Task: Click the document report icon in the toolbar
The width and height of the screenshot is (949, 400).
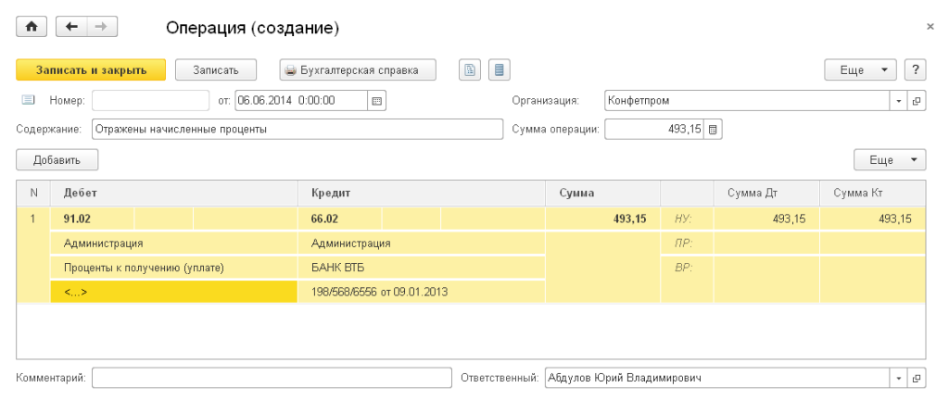Action: pos(471,70)
